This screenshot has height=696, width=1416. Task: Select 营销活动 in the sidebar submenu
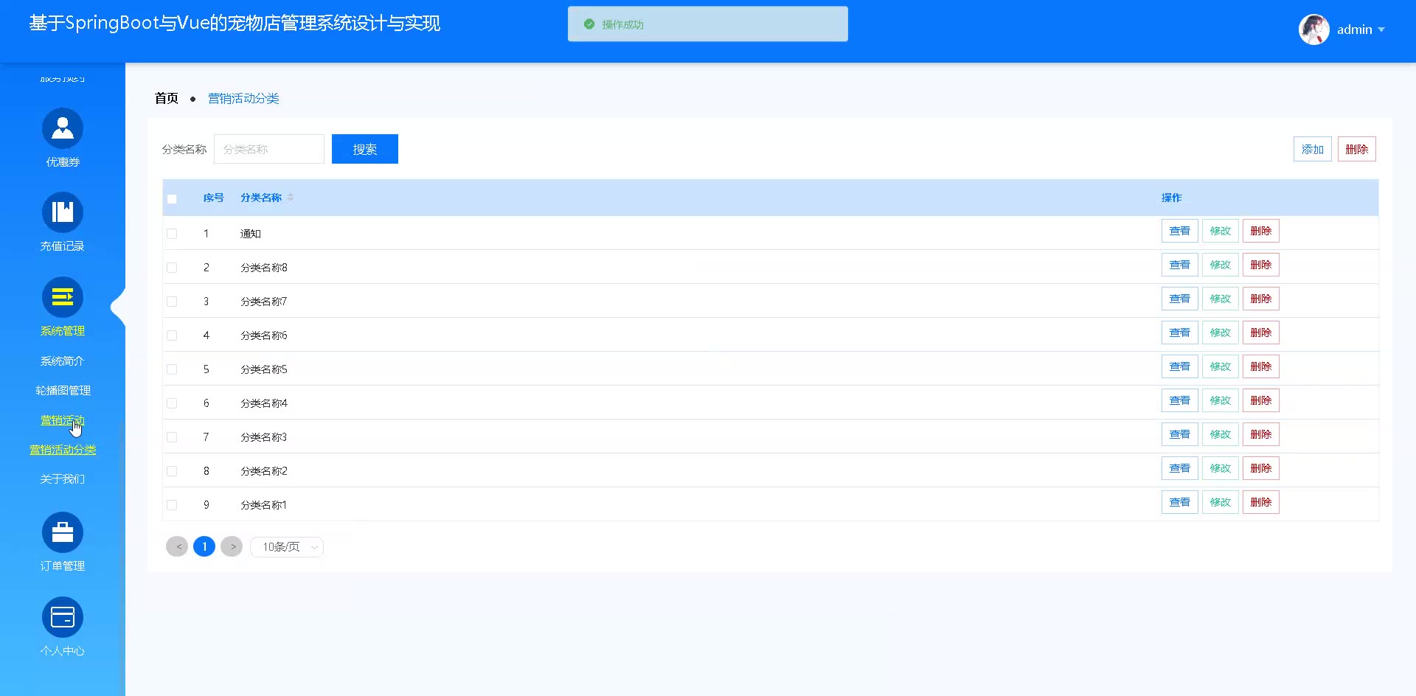63,420
